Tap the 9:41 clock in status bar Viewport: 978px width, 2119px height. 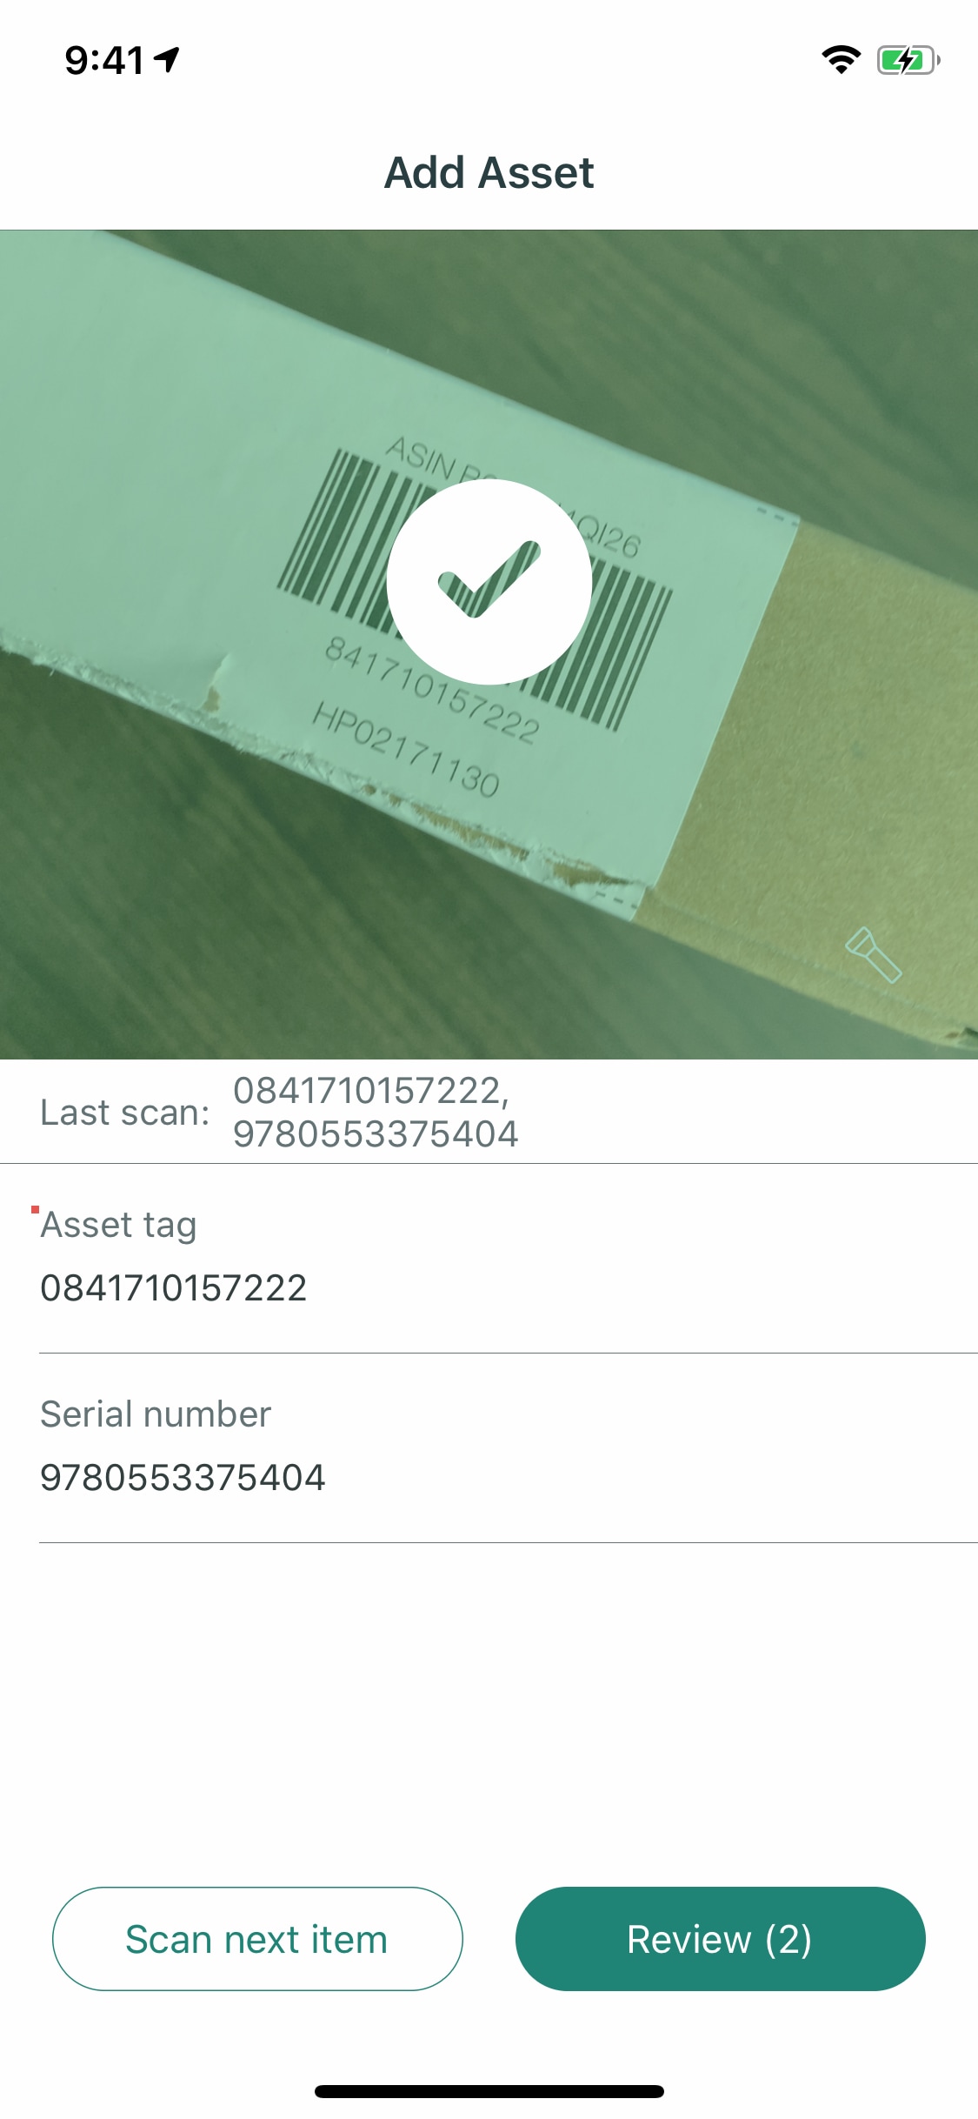[104, 60]
